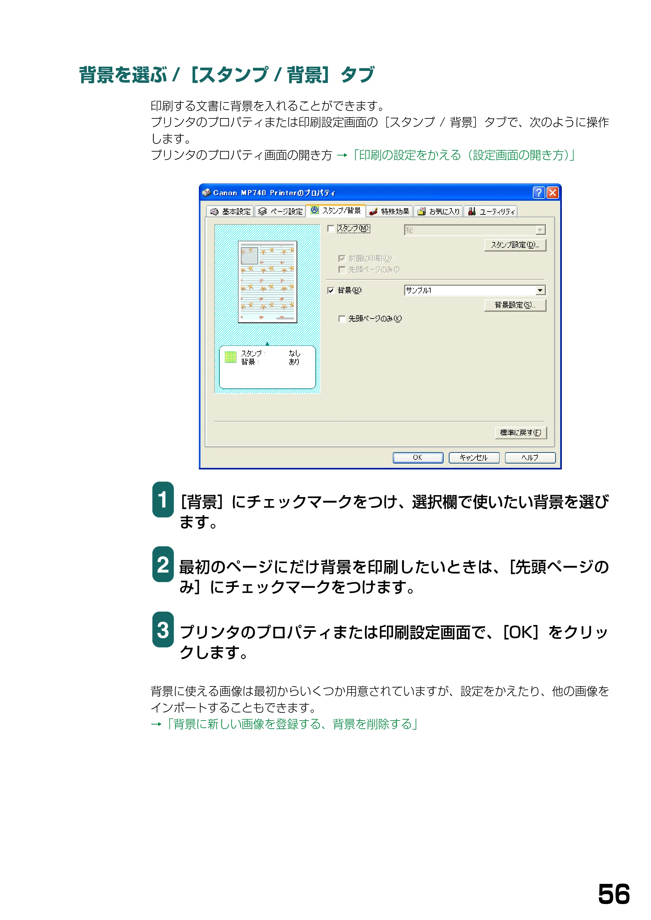Click the green grid icon in the status box

(230, 357)
